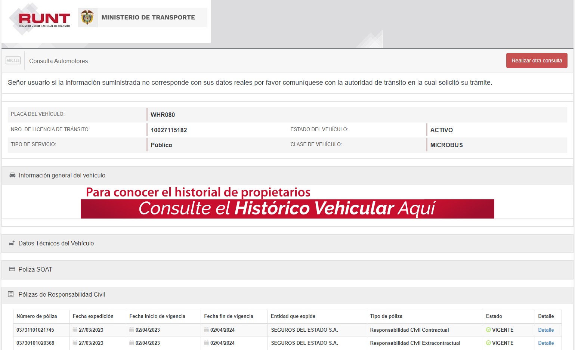Open Detalle link for policy 03730101020368
The height and width of the screenshot is (350, 575).
coord(546,343)
